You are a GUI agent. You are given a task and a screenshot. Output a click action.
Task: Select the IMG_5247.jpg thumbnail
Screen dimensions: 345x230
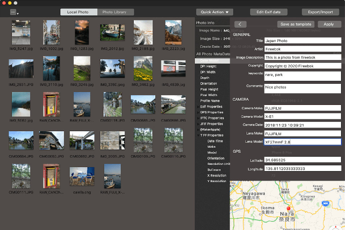(x=21, y=33)
